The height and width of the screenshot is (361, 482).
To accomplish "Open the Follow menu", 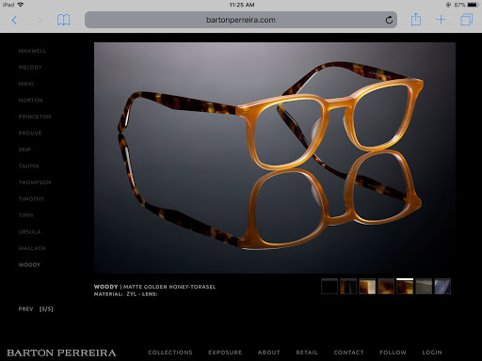I will click(393, 353).
